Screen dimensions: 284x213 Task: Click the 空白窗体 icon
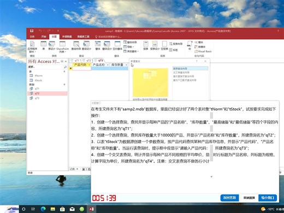117,45
